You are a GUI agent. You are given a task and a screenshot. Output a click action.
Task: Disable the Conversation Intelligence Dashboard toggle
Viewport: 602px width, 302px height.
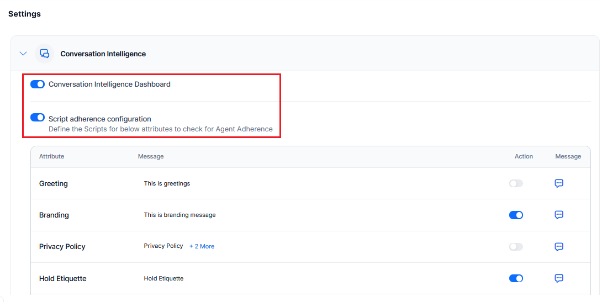[x=38, y=84]
